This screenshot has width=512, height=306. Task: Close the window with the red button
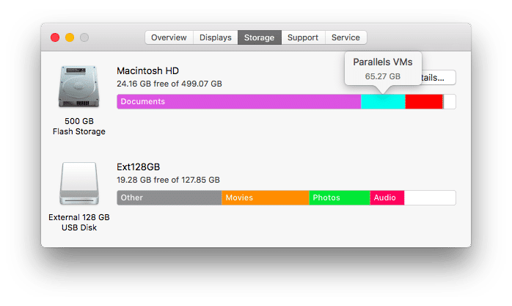pos(54,37)
